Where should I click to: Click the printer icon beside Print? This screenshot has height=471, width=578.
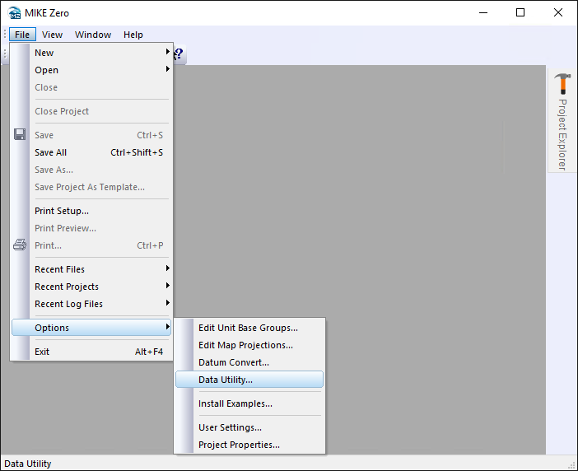tap(20, 245)
